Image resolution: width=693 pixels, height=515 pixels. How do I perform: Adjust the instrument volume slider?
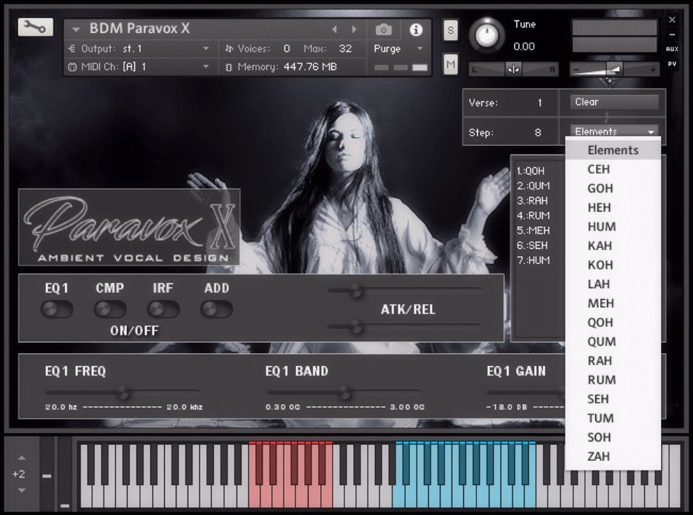click(x=614, y=69)
